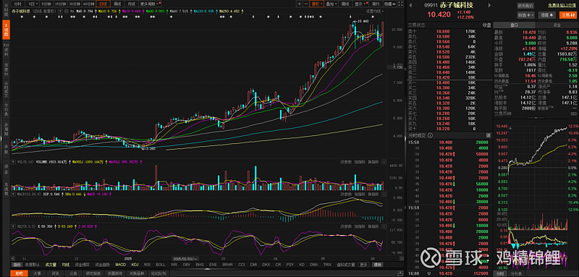Open 分价表 in left sidebar

tap(6, 109)
